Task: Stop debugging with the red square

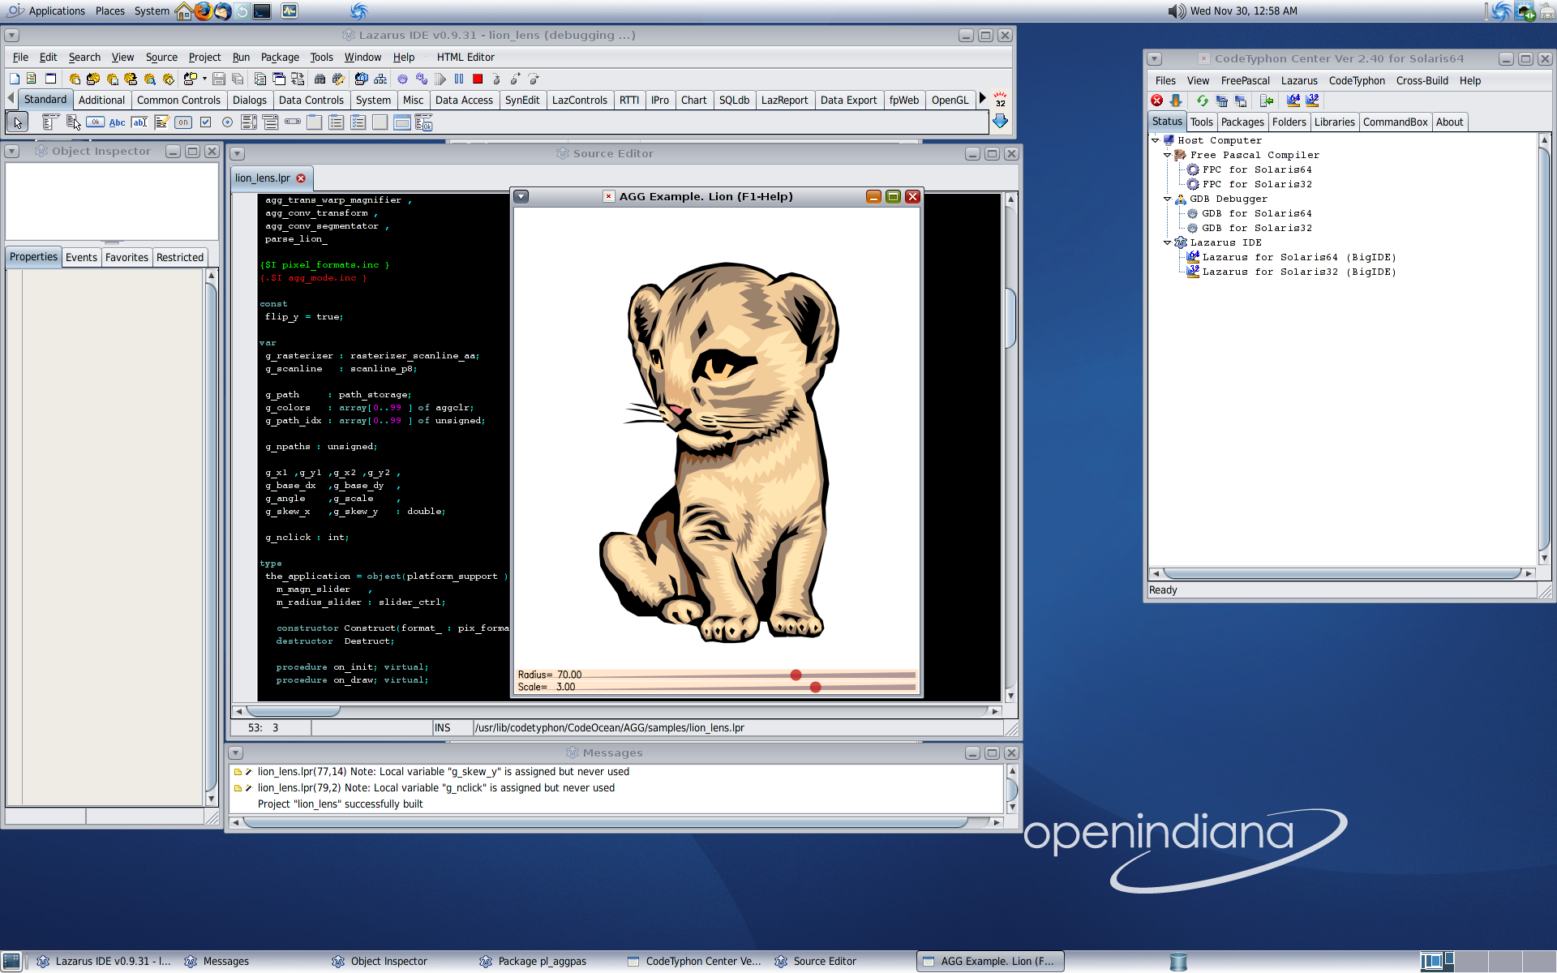Action: coord(478,79)
